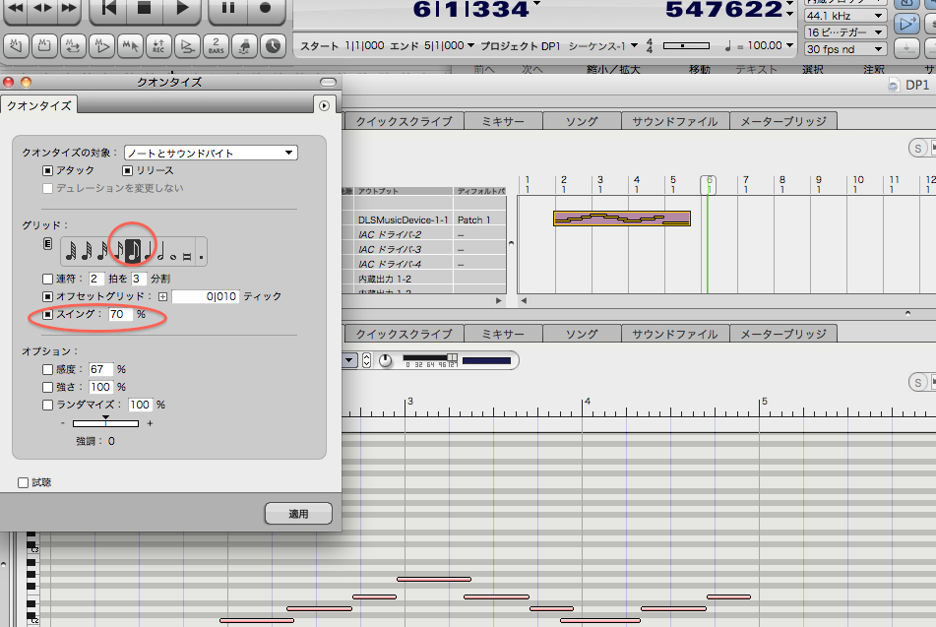The width and height of the screenshot is (936, 627).
Task: Enable the 感度 (sensitivity) checkbox
Action: coord(48,370)
